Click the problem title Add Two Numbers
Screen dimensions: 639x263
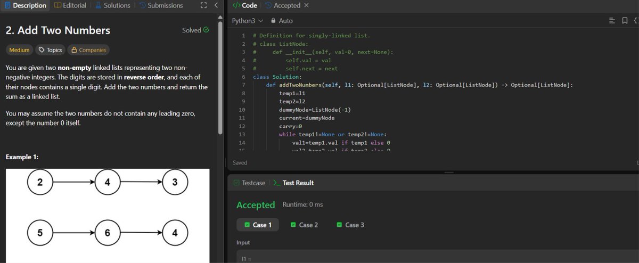pyautogui.click(x=58, y=30)
